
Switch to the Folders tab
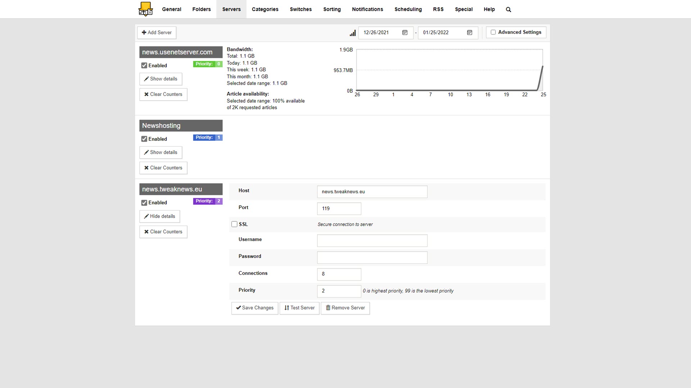[202, 9]
